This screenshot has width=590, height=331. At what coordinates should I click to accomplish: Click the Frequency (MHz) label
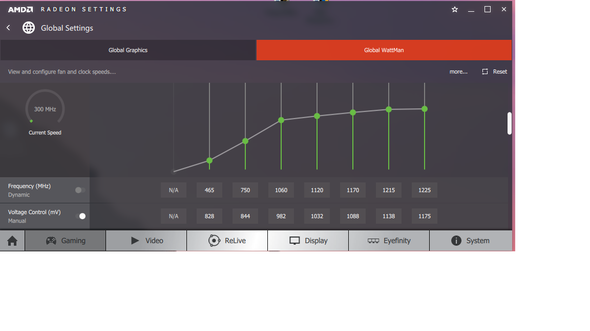pyautogui.click(x=29, y=186)
